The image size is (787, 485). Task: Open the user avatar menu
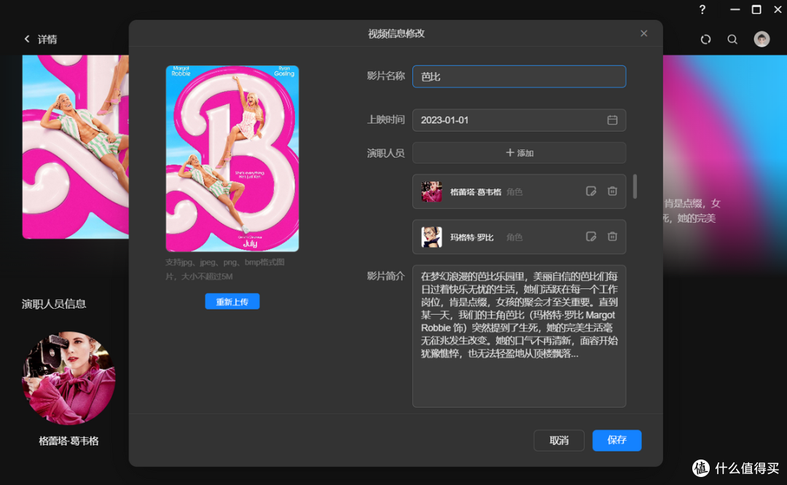pyautogui.click(x=761, y=39)
